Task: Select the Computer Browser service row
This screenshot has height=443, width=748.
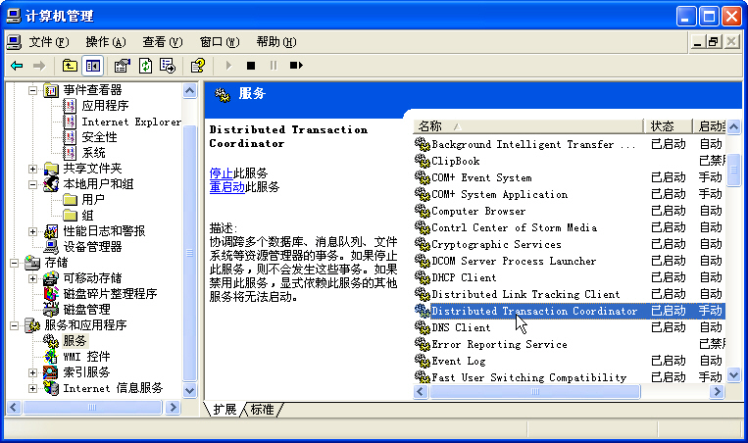Action: pyautogui.click(x=570, y=211)
